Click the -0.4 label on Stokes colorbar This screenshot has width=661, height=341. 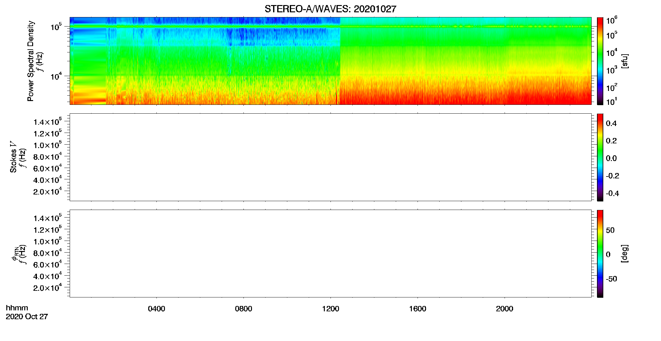click(612, 194)
